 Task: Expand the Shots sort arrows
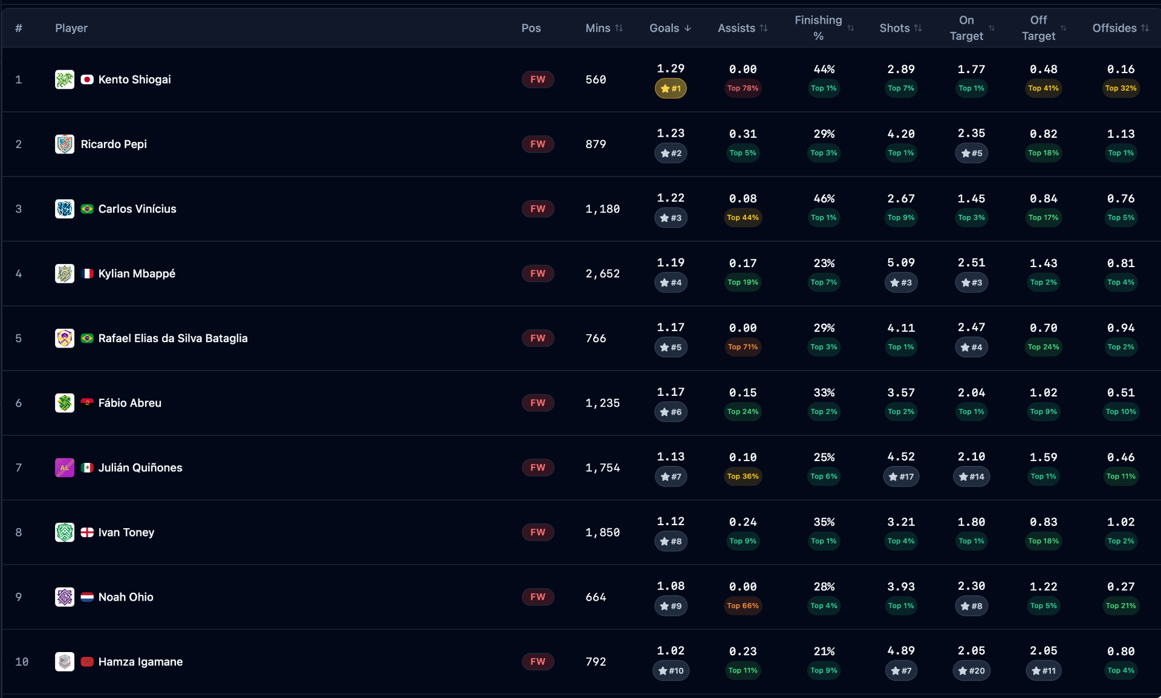(919, 28)
